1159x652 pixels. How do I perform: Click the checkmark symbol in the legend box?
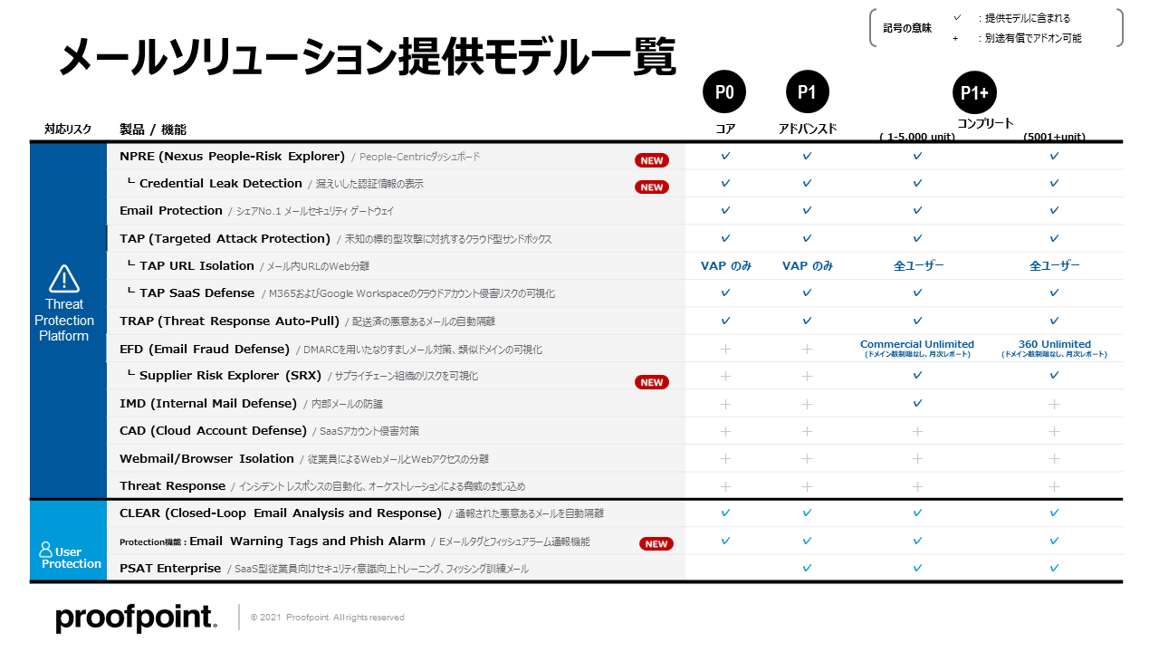pyautogui.click(x=957, y=17)
